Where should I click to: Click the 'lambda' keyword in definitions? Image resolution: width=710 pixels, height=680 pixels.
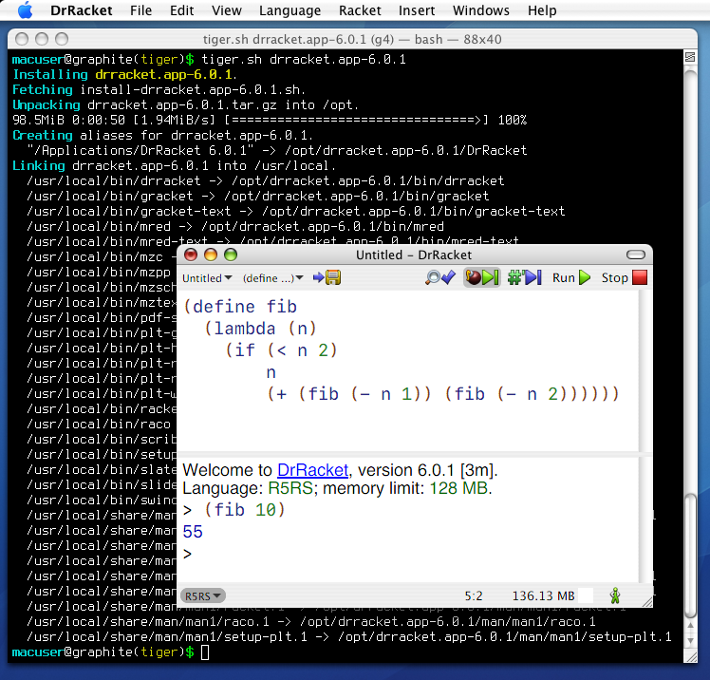[245, 329]
